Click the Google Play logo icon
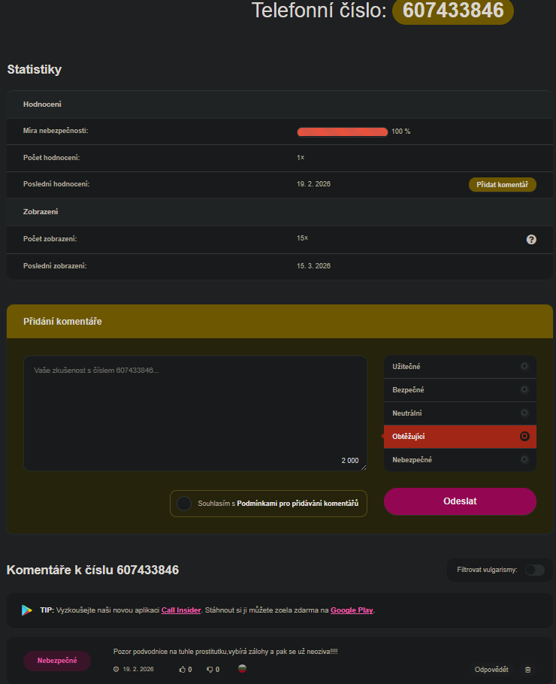The width and height of the screenshot is (556, 684). (x=27, y=610)
